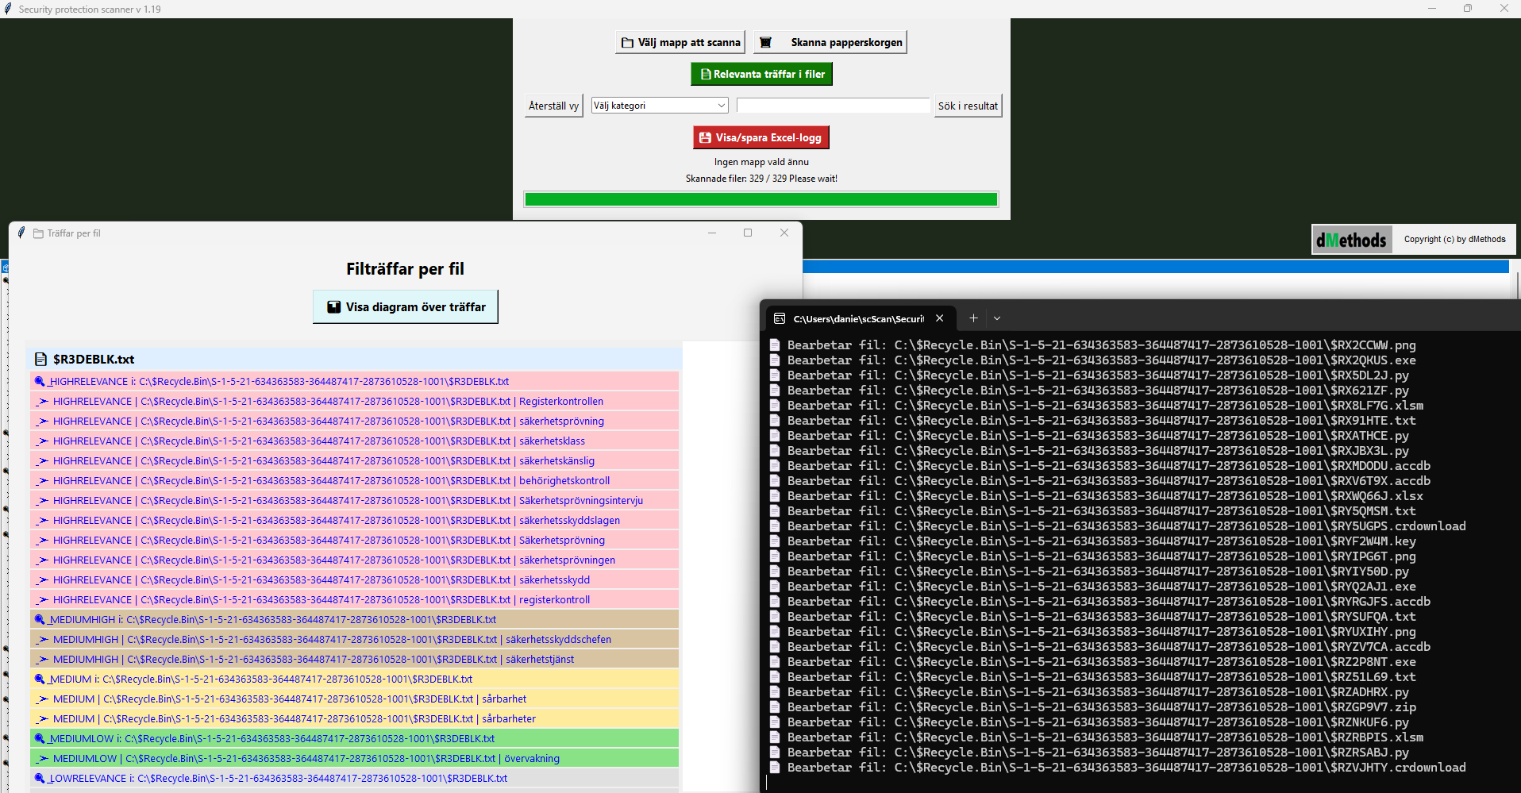Click the chart icon on Visa diagram över träffar
The height and width of the screenshot is (793, 1521).
[334, 307]
